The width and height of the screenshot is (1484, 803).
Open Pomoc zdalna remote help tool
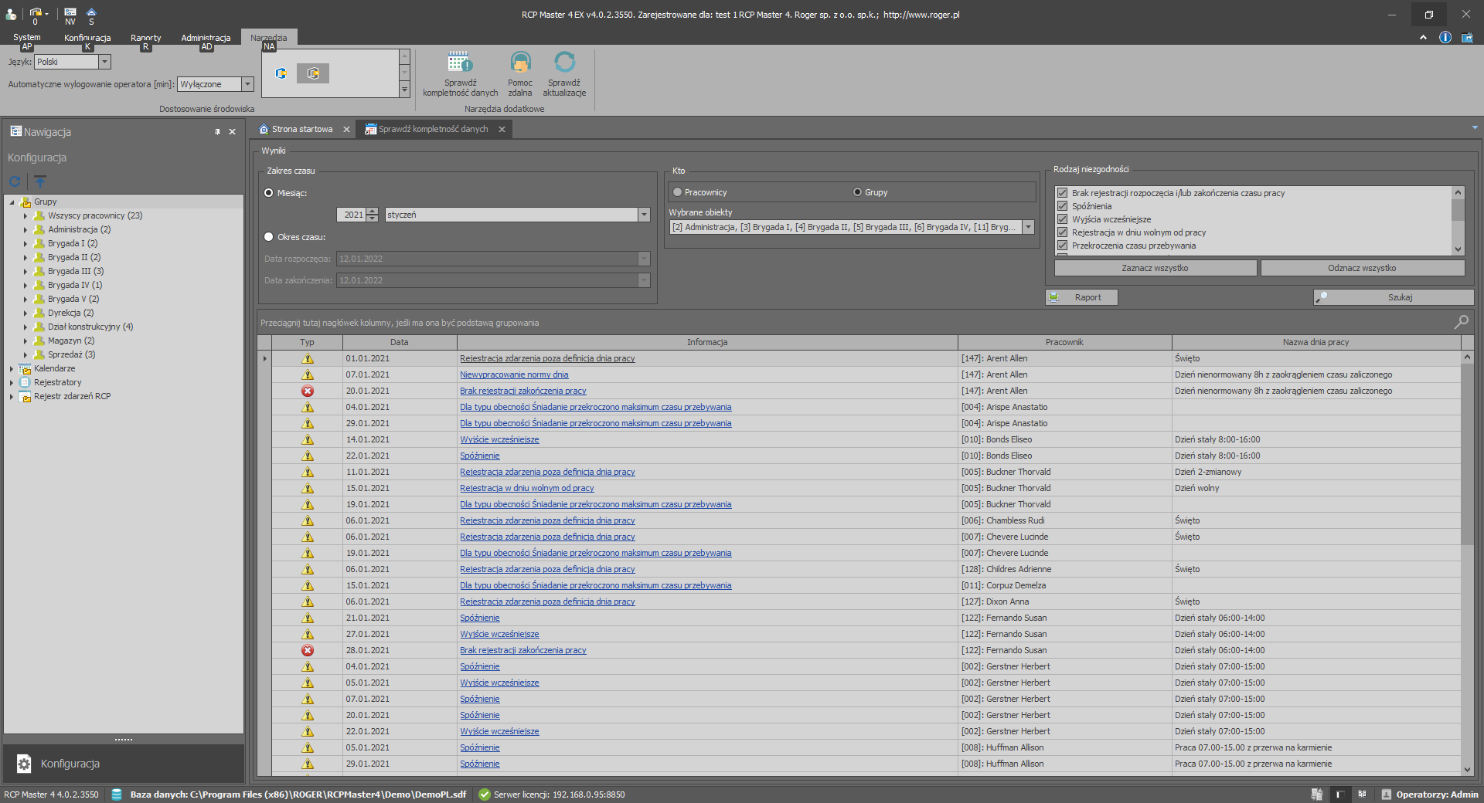(520, 63)
